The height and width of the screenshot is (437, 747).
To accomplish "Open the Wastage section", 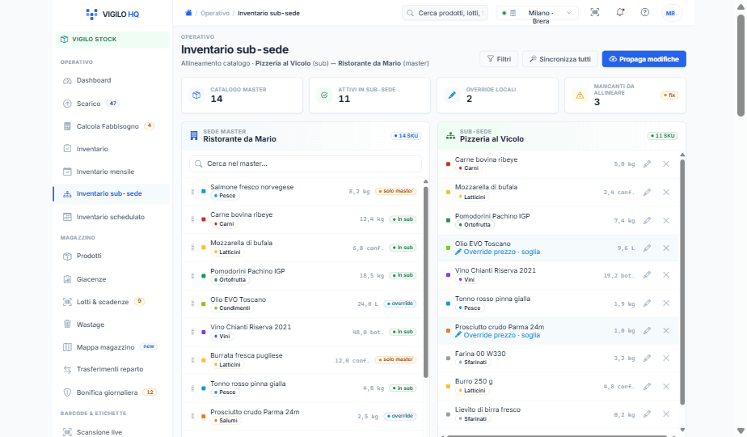I will pos(112,325).
